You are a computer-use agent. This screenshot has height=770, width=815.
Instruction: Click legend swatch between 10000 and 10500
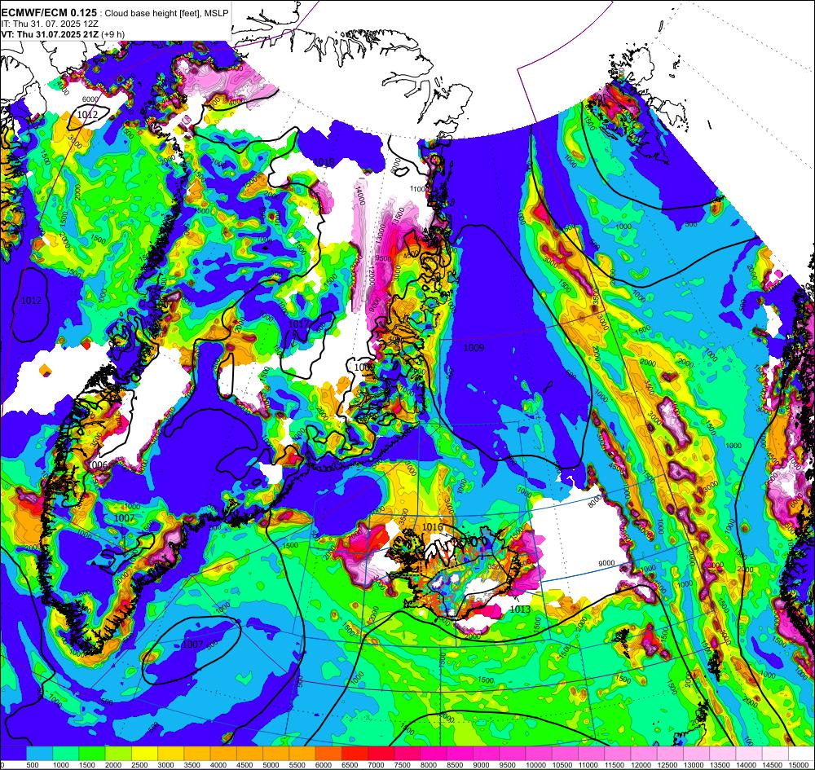click(539, 753)
